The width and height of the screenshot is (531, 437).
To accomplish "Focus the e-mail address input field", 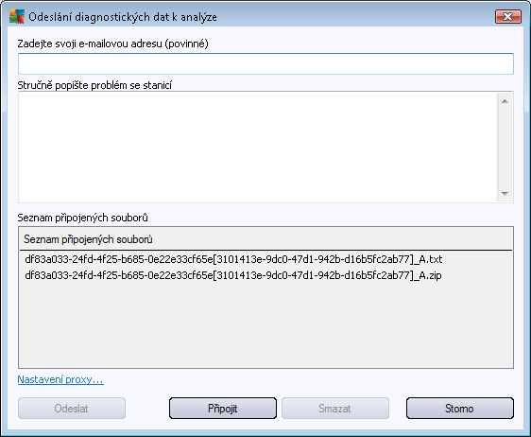I will [265, 63].
